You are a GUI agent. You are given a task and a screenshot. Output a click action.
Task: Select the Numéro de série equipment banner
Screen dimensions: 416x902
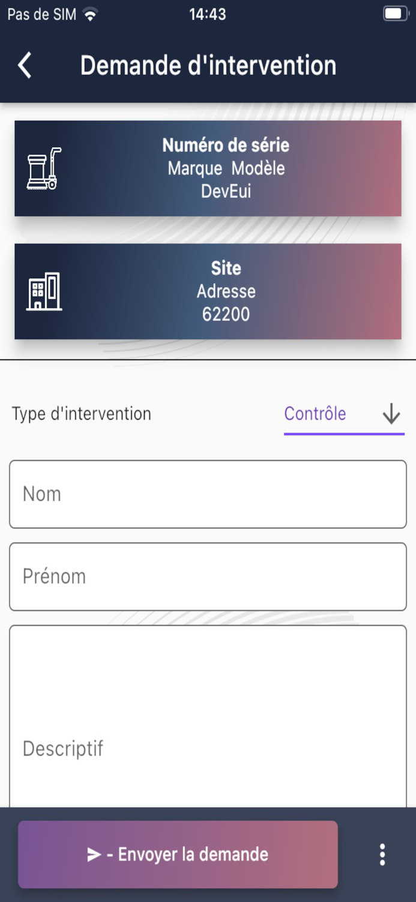208,168
